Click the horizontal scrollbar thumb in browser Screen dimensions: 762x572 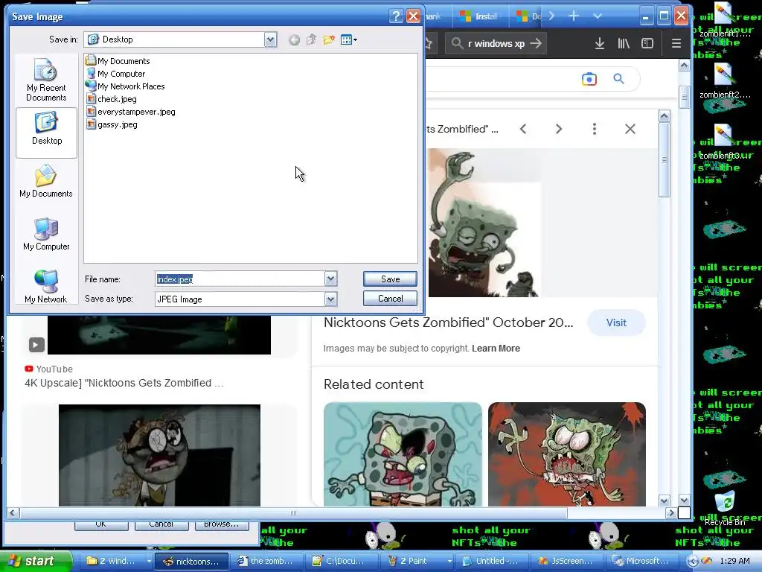click(x=293, y=512)
